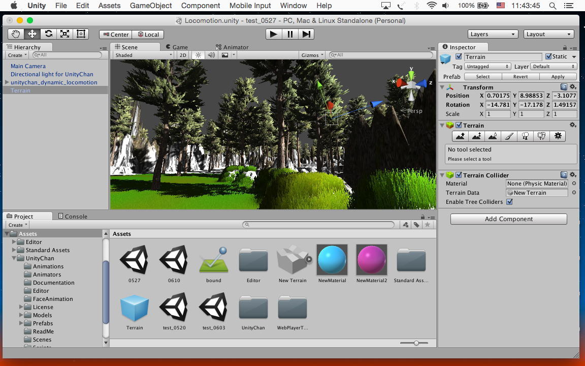The width and height of the screenshot is (585, 366).
Task: Toggle the Terrain object active checkbox
Action: (x=459, y=56)
